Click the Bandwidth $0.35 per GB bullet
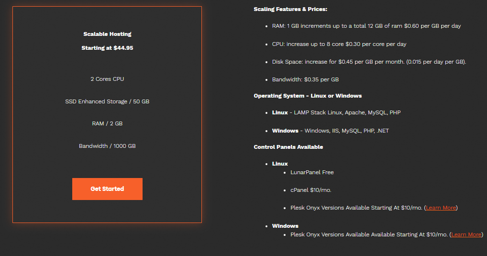Image resolution: width=487 pixels, height=256 pixels. point(305,79)
